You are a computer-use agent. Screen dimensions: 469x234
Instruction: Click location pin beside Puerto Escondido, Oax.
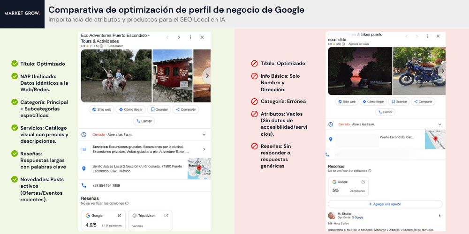[x=331, y=139]
